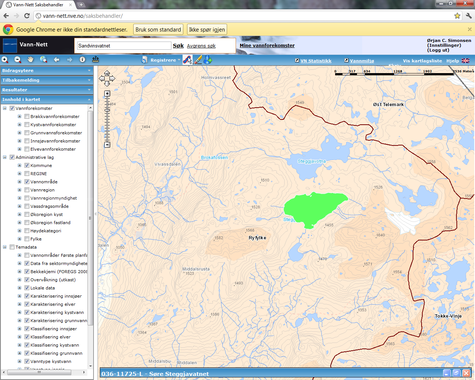The width and height of the screenshot is (475, 380).
Task: Open Mine vannforekomster link
Action: pyautogui.click(x=267, y=46)
